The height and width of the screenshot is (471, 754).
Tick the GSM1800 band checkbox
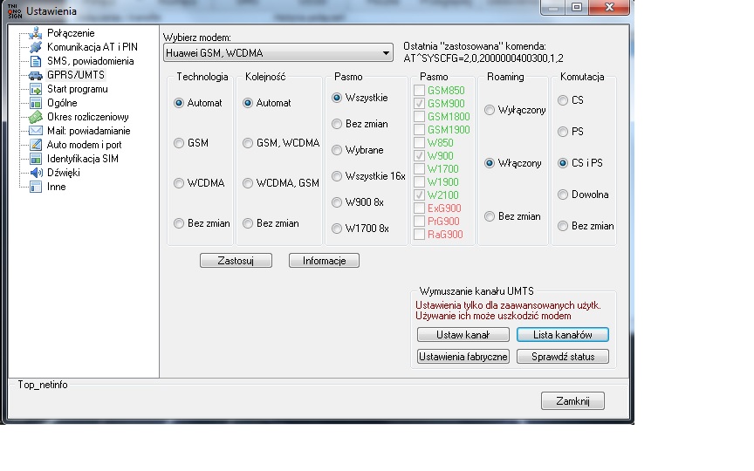pos(420,117)
